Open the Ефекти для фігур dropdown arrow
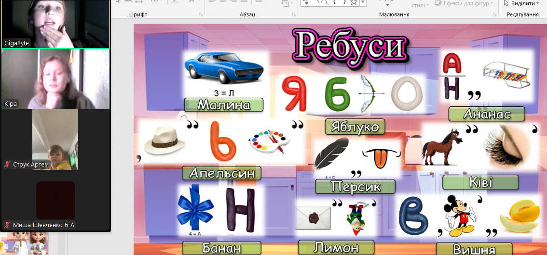Image resolution: width=547 pixels, height=255 pixels. [x=492, y=4]
